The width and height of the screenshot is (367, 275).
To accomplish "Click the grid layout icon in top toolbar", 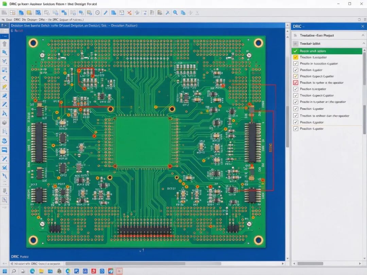I will pyautogui.click(x=13, y=13).
